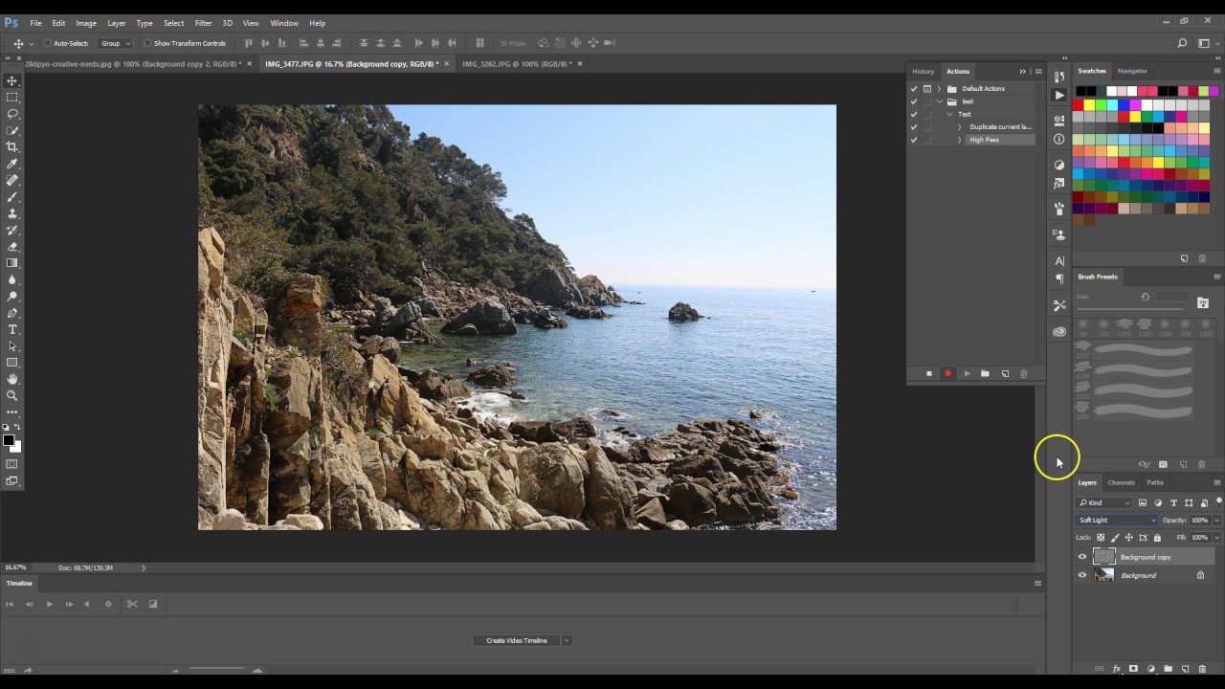Click the Create Video Timeline button
Screen dimensions: 1225x689
coord(516,640)
